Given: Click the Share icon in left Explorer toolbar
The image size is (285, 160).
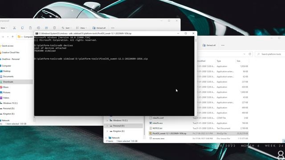Looking at the screenshot, I should [x=46, y=28].
